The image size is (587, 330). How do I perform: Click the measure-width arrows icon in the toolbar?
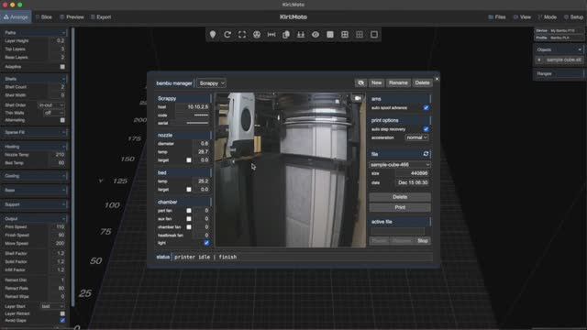tap(271, 35)
